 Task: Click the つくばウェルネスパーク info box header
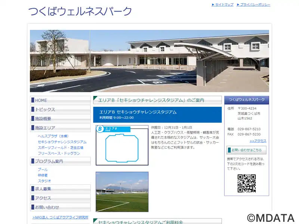pyautogui.click(x=247, y=100)
